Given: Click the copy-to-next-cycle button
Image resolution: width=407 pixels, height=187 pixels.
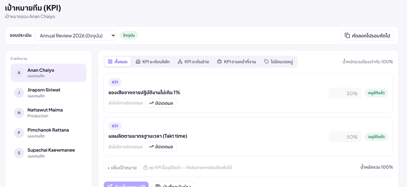Looking at the screenshot, I should pos(367,35).
